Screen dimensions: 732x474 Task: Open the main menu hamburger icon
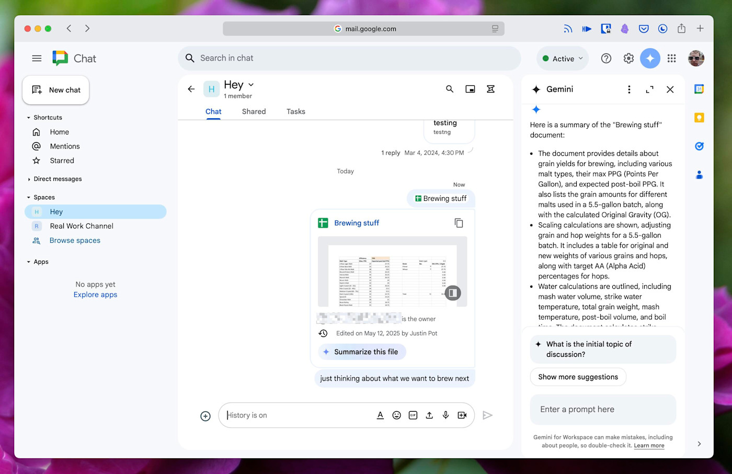click(37, 59)
